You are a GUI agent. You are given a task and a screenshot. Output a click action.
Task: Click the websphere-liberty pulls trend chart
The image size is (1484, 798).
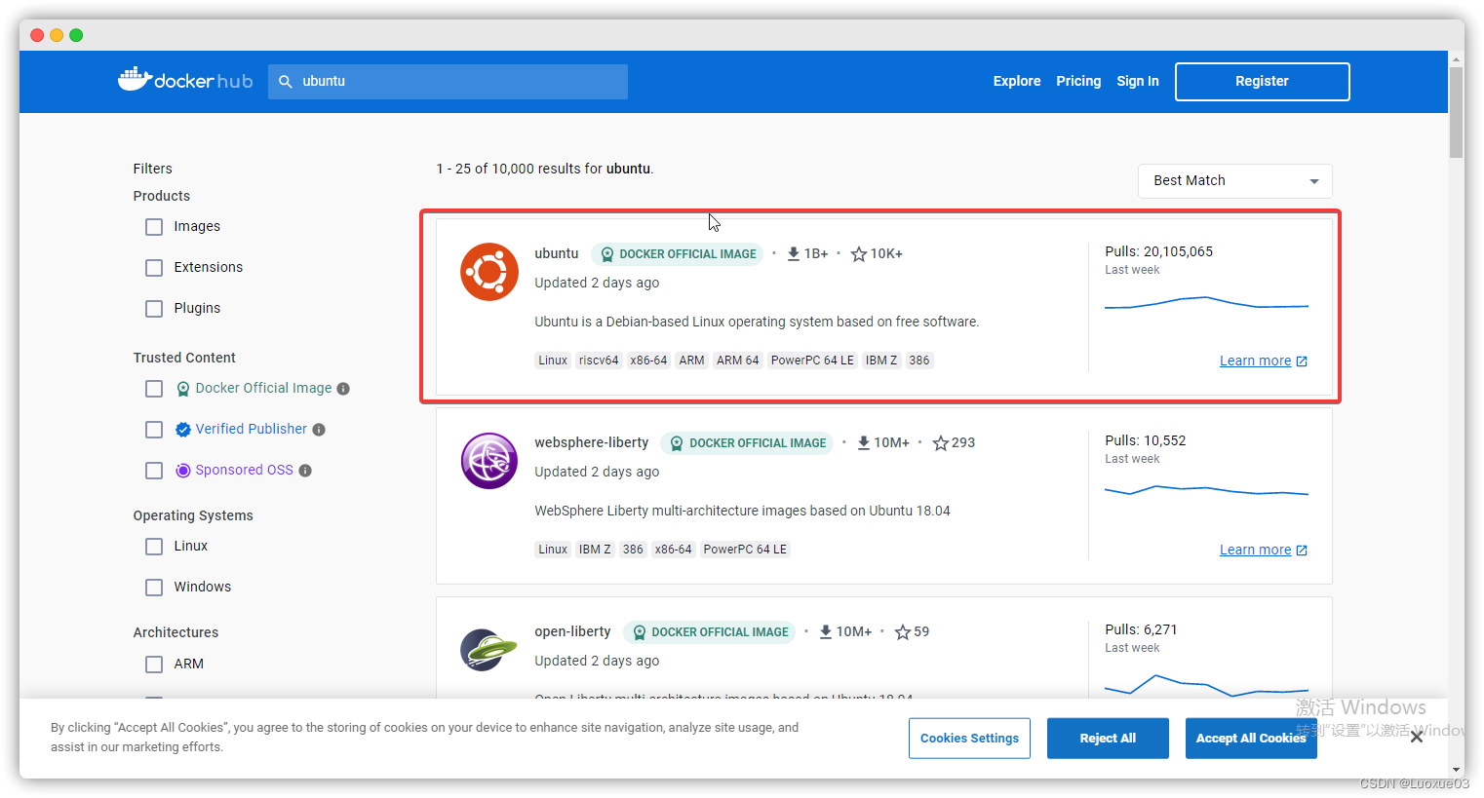click(1206, 490)
